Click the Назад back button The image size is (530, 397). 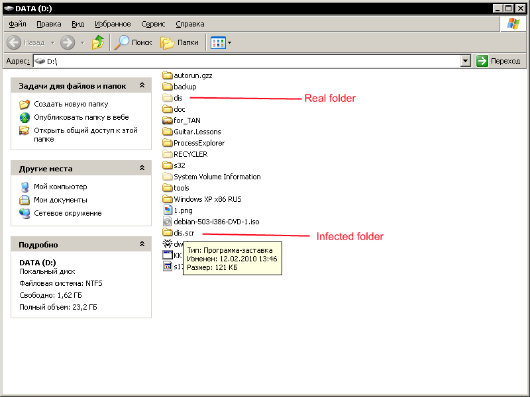[26, 42]
